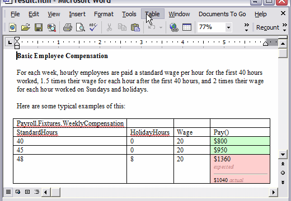
Task: Open a file with the folder icon
Action: 26,27
